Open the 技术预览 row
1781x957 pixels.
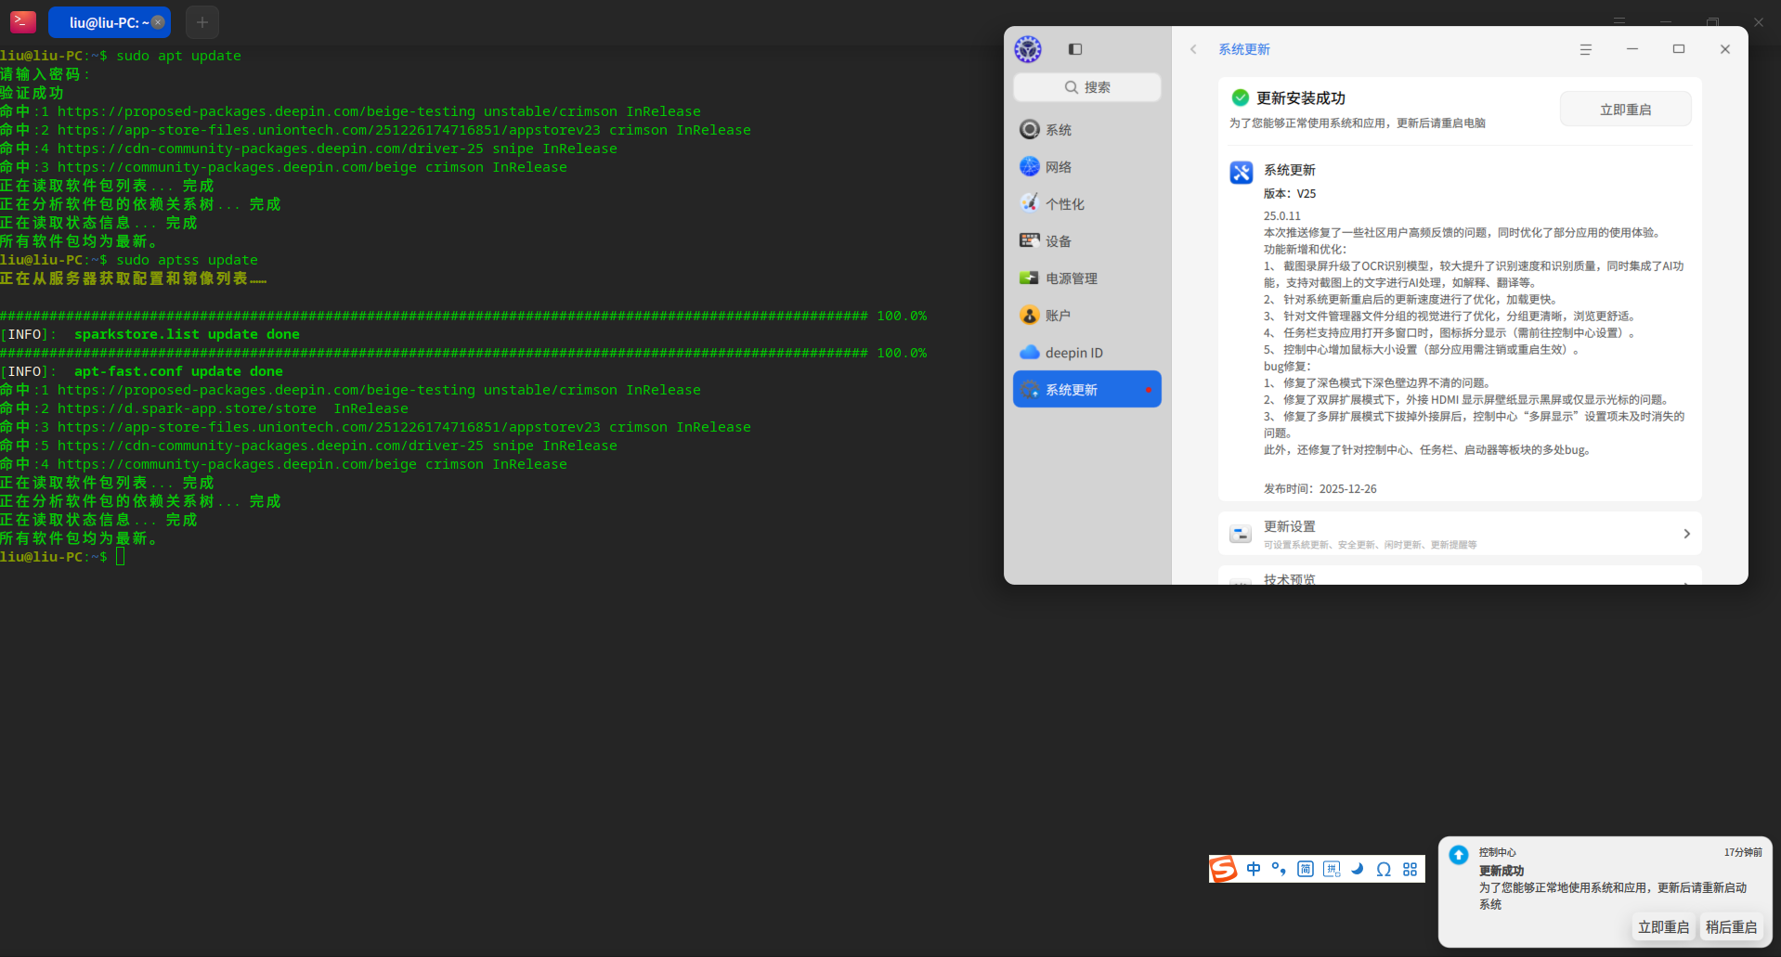(1460, 575)
